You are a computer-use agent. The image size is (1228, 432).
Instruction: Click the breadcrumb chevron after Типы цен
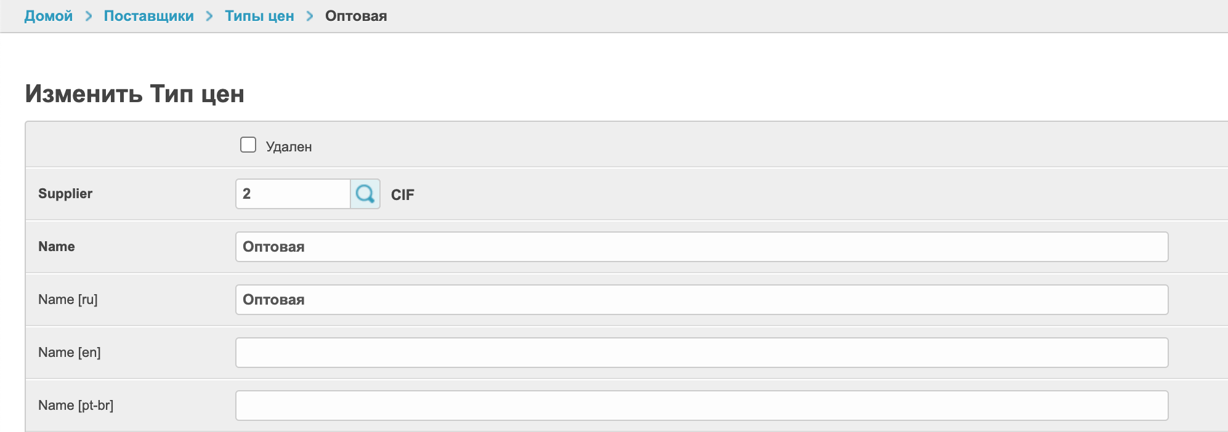310,16
